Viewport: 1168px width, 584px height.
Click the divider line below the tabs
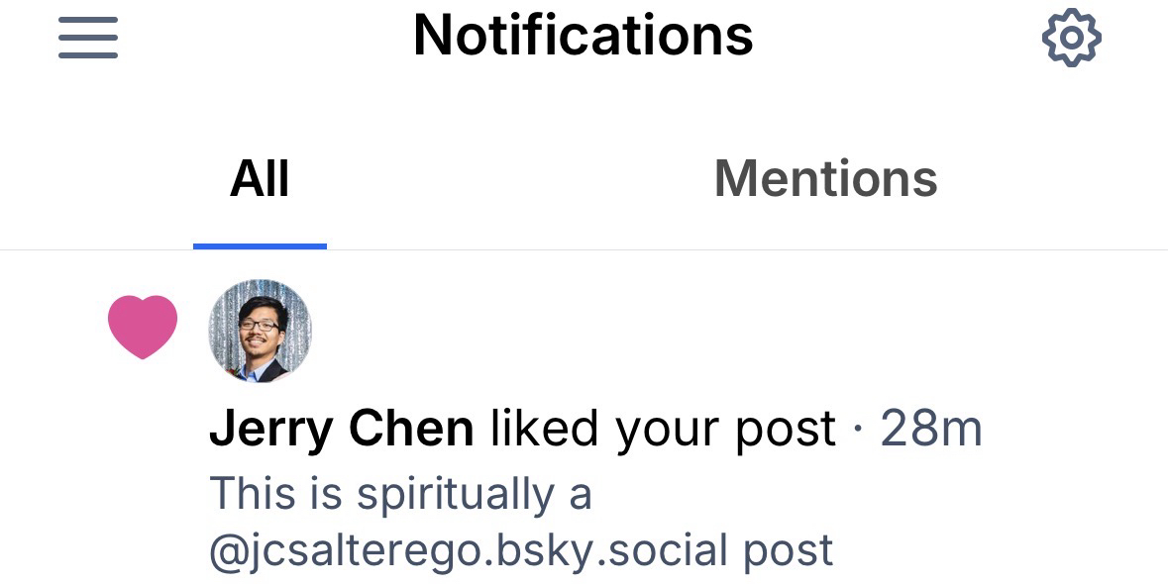point(584,250)
